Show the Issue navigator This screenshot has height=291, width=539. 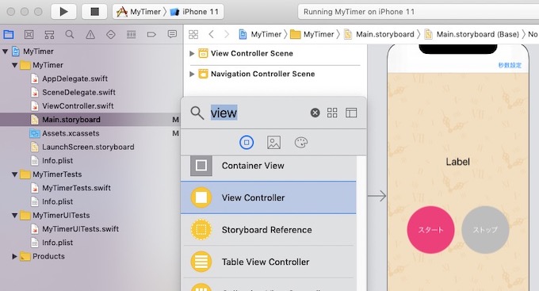click(90, 34)
